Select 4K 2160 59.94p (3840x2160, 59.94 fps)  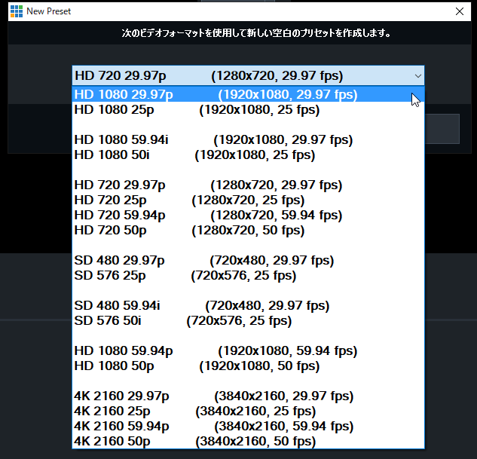tap(248, 426)
